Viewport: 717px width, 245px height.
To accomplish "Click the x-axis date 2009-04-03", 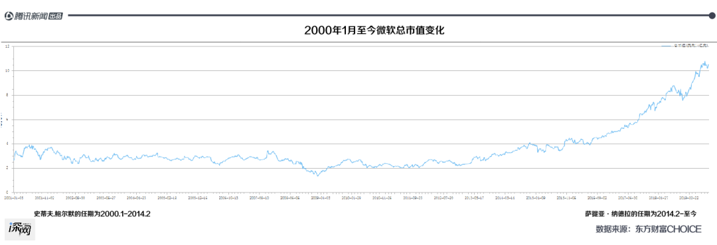I will (x=321, y=198).
